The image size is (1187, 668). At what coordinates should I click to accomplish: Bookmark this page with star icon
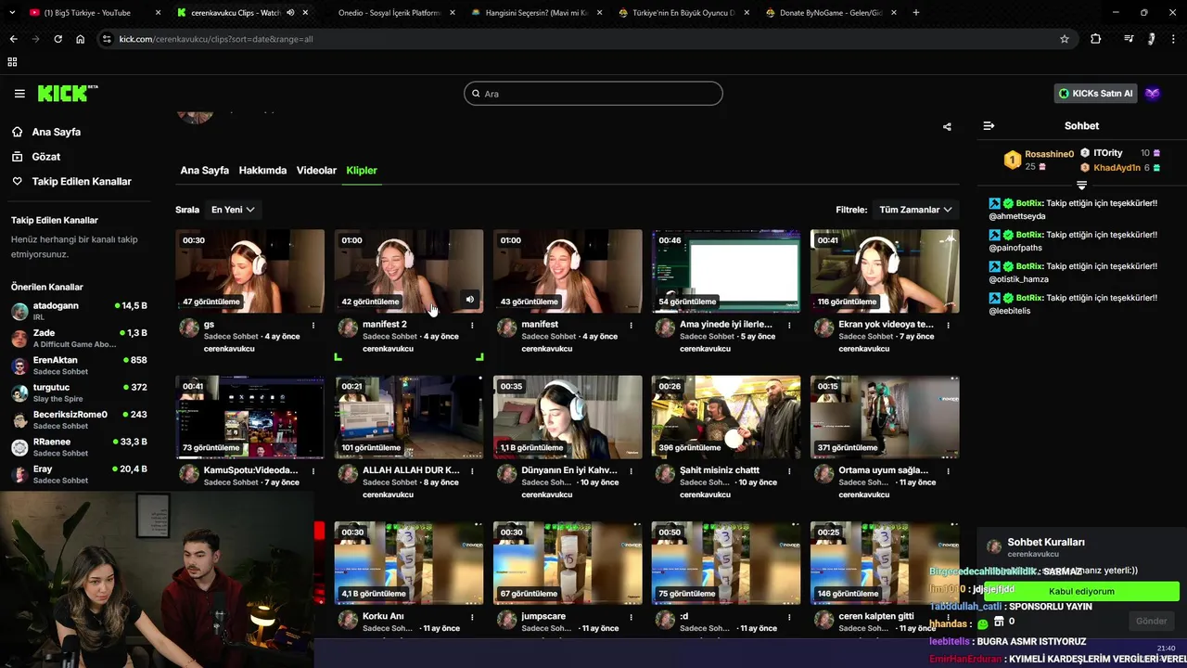coord(1065,39)
